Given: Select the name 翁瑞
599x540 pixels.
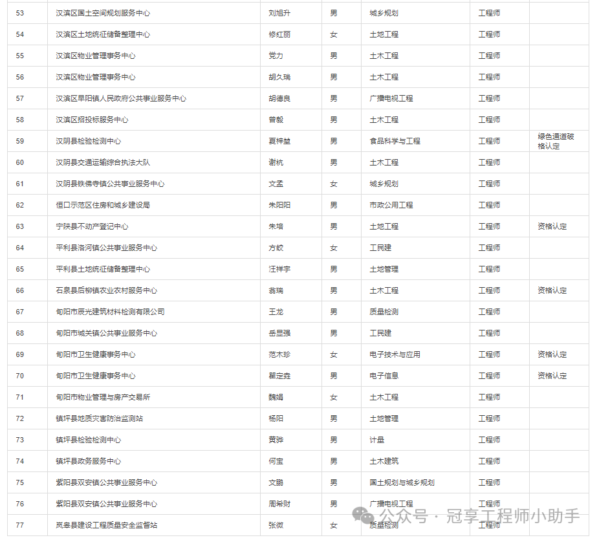Looking at the screenshot, I should click(x=276, y=291).
